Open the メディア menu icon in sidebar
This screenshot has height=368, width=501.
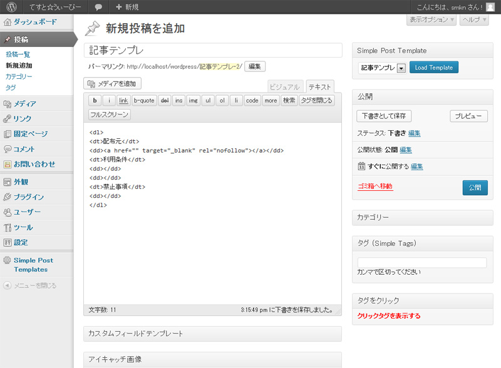[8, 104]
